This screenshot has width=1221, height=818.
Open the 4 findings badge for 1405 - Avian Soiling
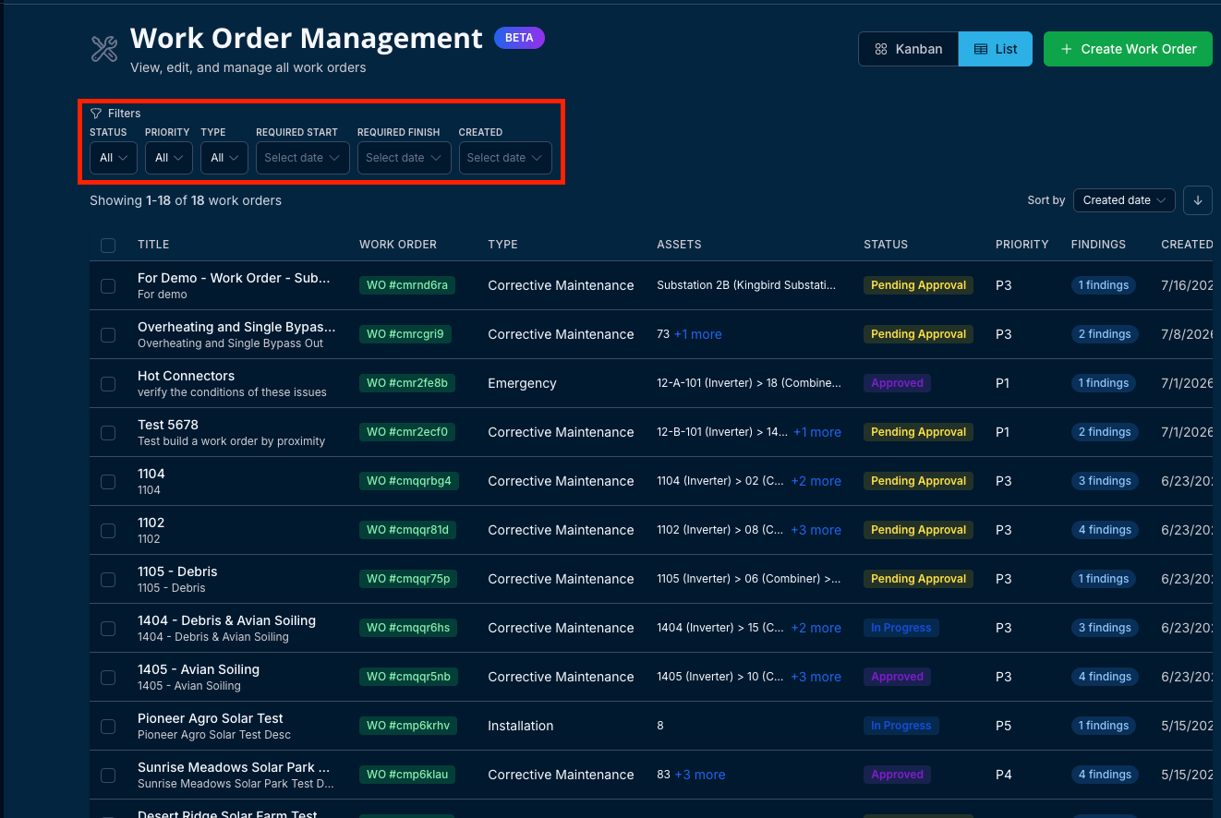point(1104,677)
